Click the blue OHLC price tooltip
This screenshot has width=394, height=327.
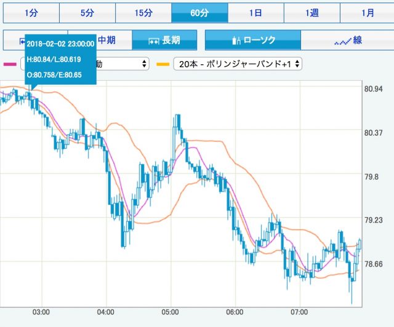point(60,59)
